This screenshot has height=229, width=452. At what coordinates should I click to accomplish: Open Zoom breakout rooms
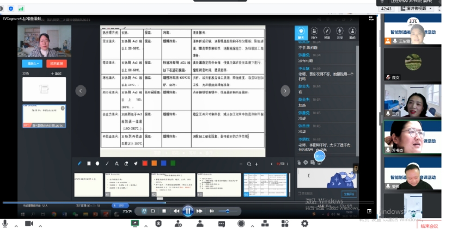(x=265, y=224)
